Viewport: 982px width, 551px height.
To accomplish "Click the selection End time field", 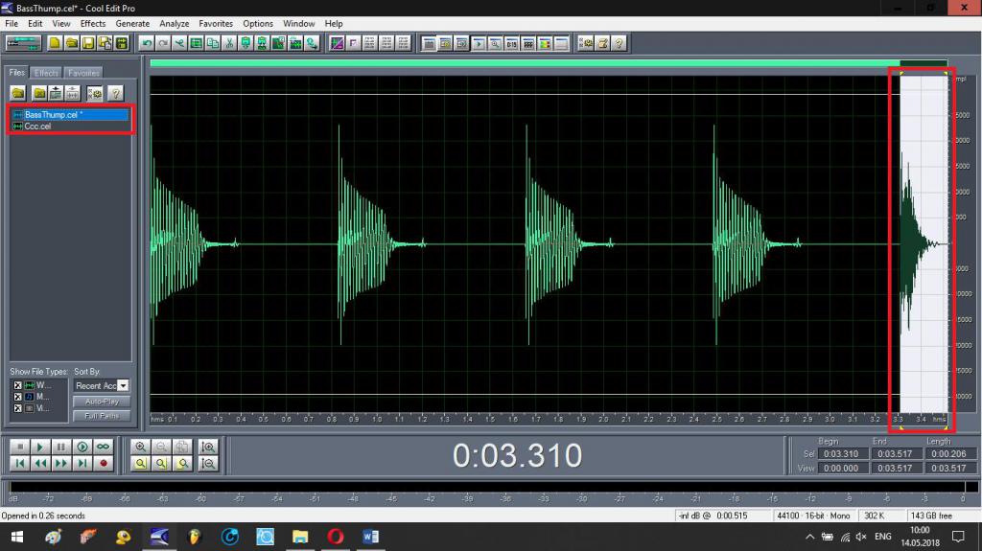I will point(895,454).
